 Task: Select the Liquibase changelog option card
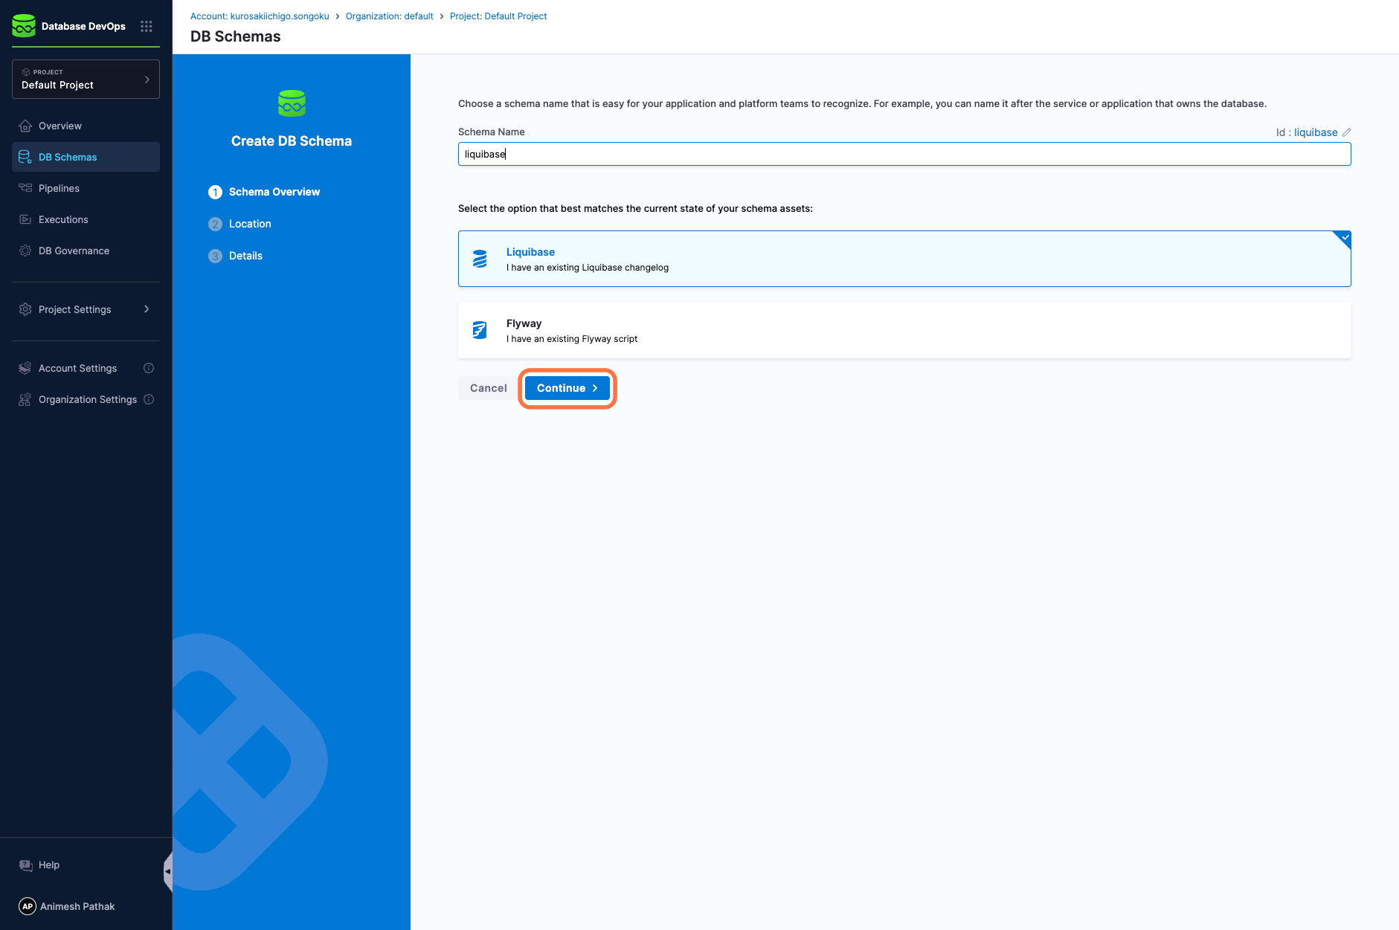pos(904,259)
